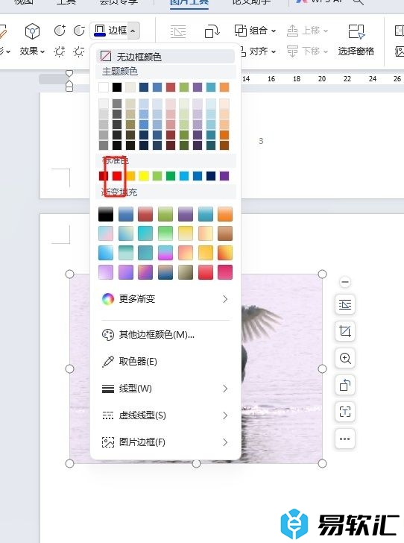Choose the purple standard color swatch
The height and width of the screenshot is (543, 404).
224,176
